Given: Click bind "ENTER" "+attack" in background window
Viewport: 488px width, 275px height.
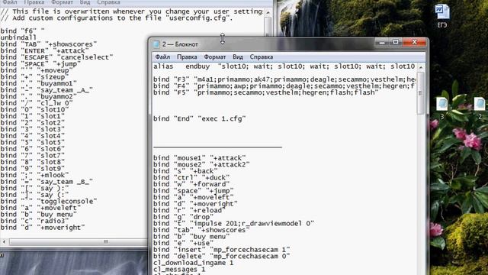Looking at the screenshot, I should 44,51.
